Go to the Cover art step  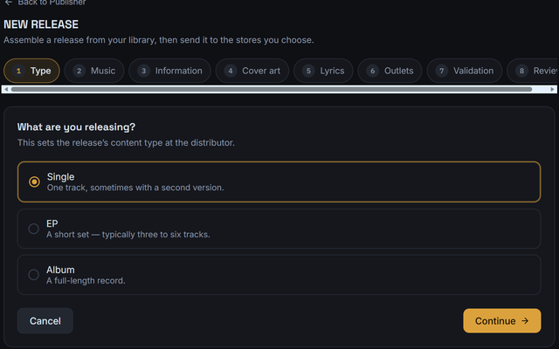coord(252,71)
